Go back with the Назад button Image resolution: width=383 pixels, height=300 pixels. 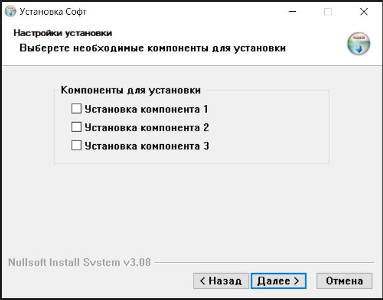coord(221,281)
